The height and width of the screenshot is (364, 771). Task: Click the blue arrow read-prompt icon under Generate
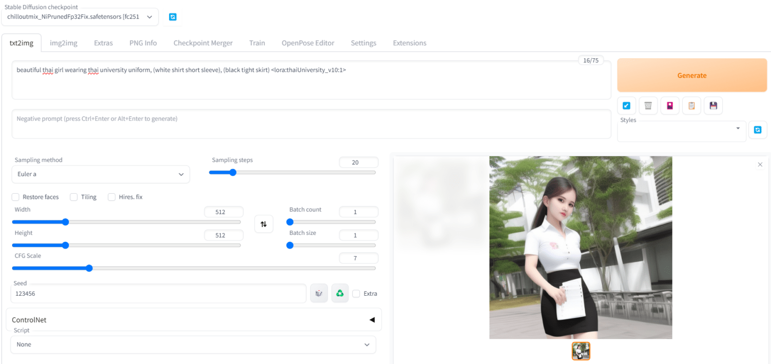click(x=626, y=105)
